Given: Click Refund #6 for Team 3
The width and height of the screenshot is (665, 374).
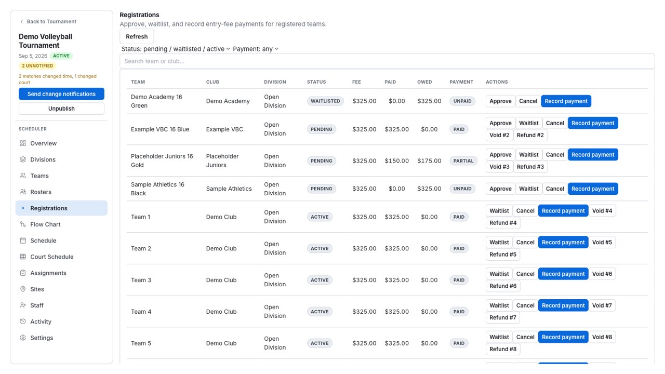Looking at the screenshot, I should pyautogui.click(x=503, y=286).
